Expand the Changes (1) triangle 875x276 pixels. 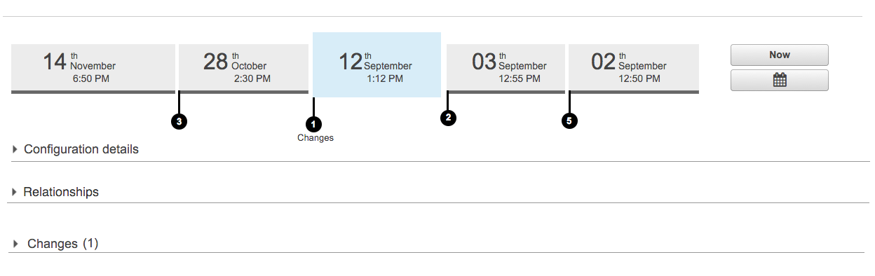pyautogui.click(x=16, y=244)
